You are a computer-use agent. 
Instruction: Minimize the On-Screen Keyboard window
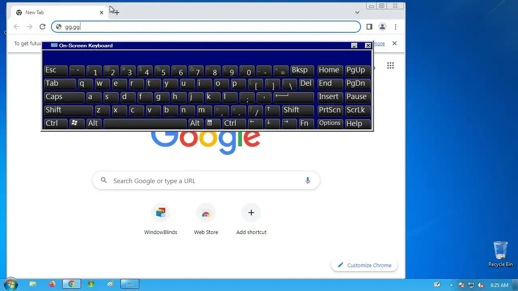[354, 46]
